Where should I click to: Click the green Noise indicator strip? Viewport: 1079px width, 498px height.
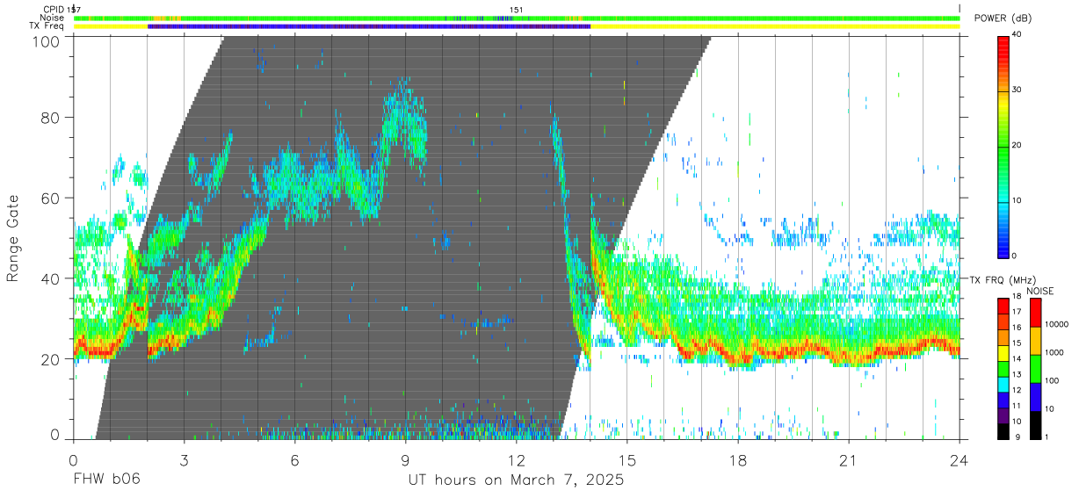click(x=517, y=18)
